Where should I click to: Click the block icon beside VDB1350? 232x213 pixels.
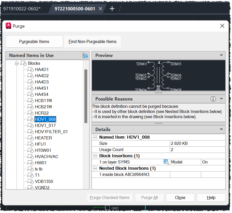pos(31,181)
